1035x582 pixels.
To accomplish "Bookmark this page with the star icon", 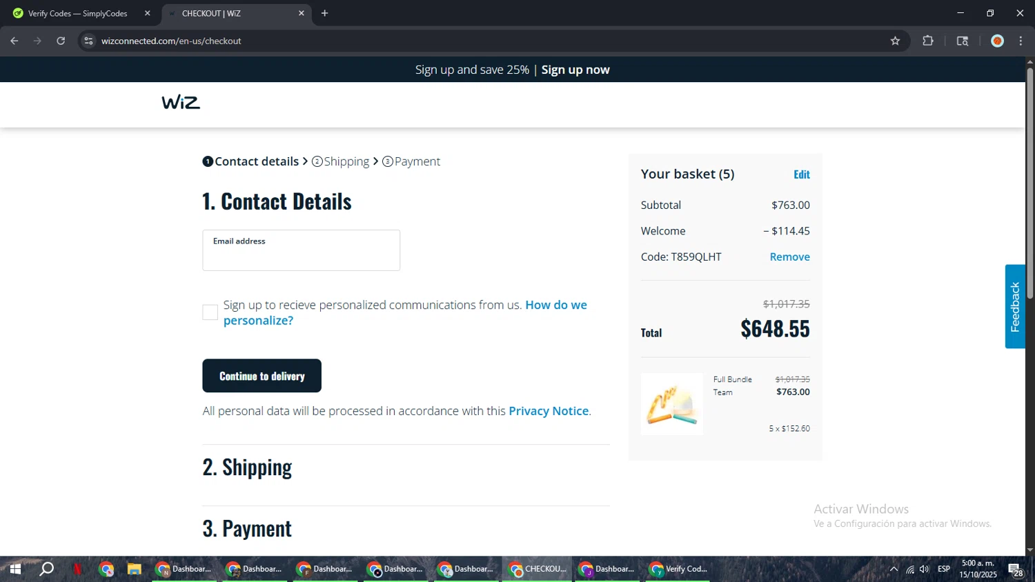I will [895, 41].
